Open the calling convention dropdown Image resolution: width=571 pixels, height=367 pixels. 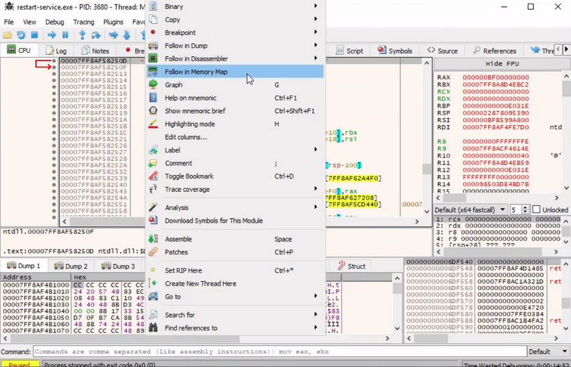coord(470,209)
